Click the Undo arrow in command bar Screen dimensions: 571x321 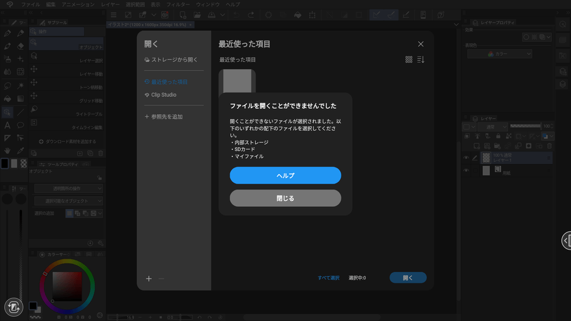click(x=236, y=15)
